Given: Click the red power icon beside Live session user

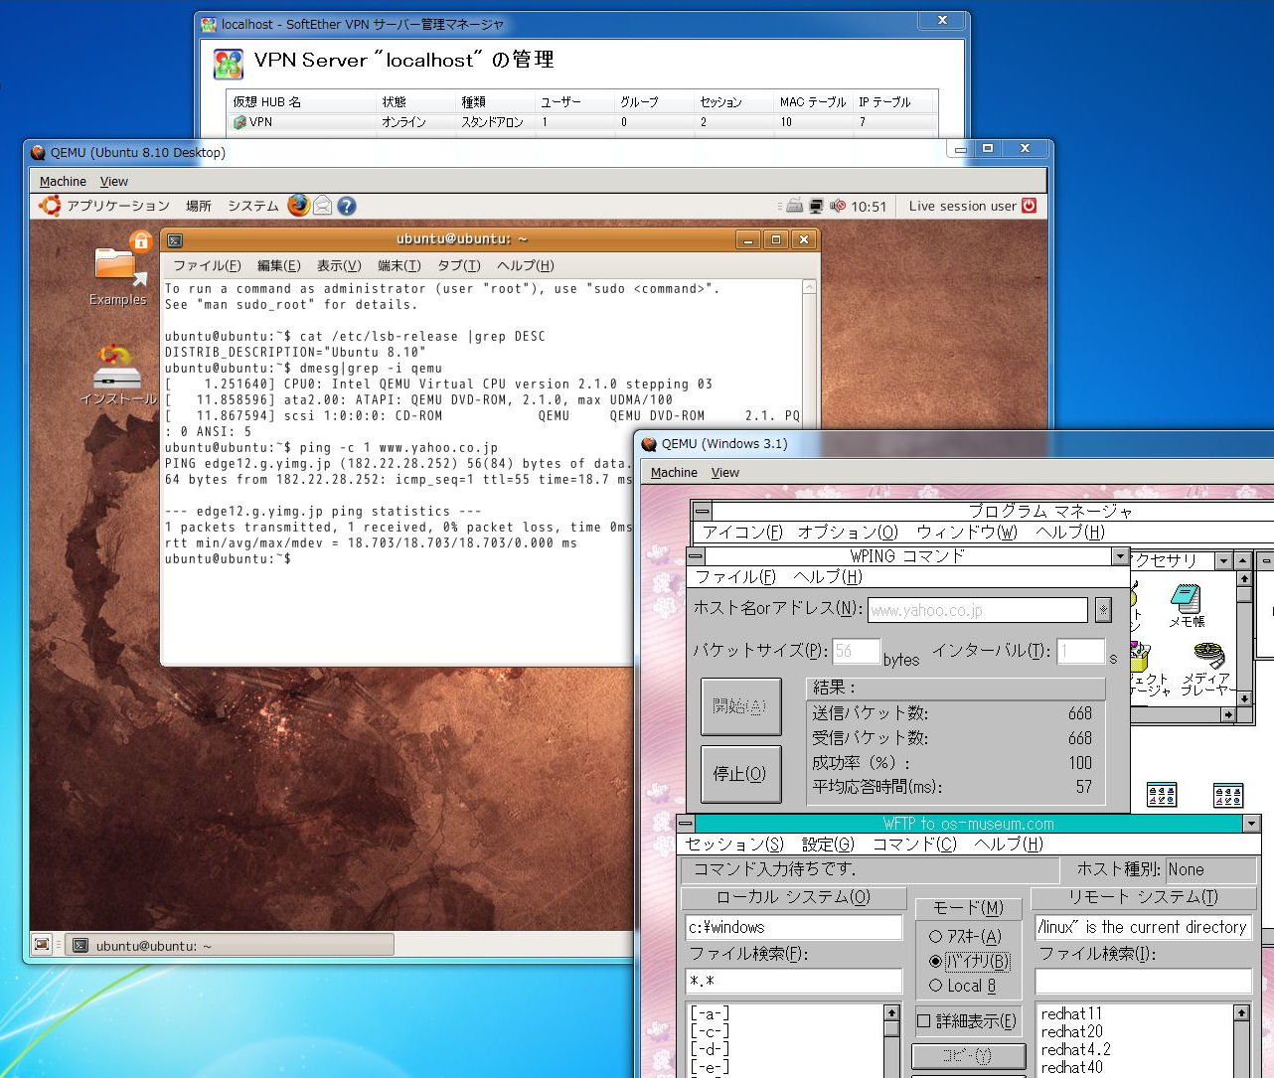Looking at the screenshot, I should tap(1029, 206).
